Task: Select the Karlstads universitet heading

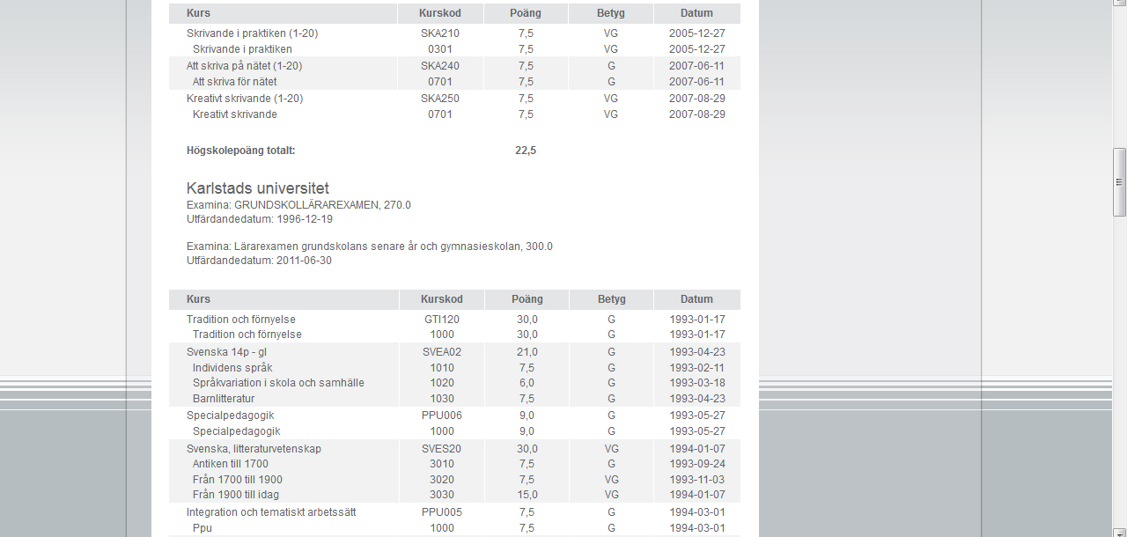Action: click(257, 188)
